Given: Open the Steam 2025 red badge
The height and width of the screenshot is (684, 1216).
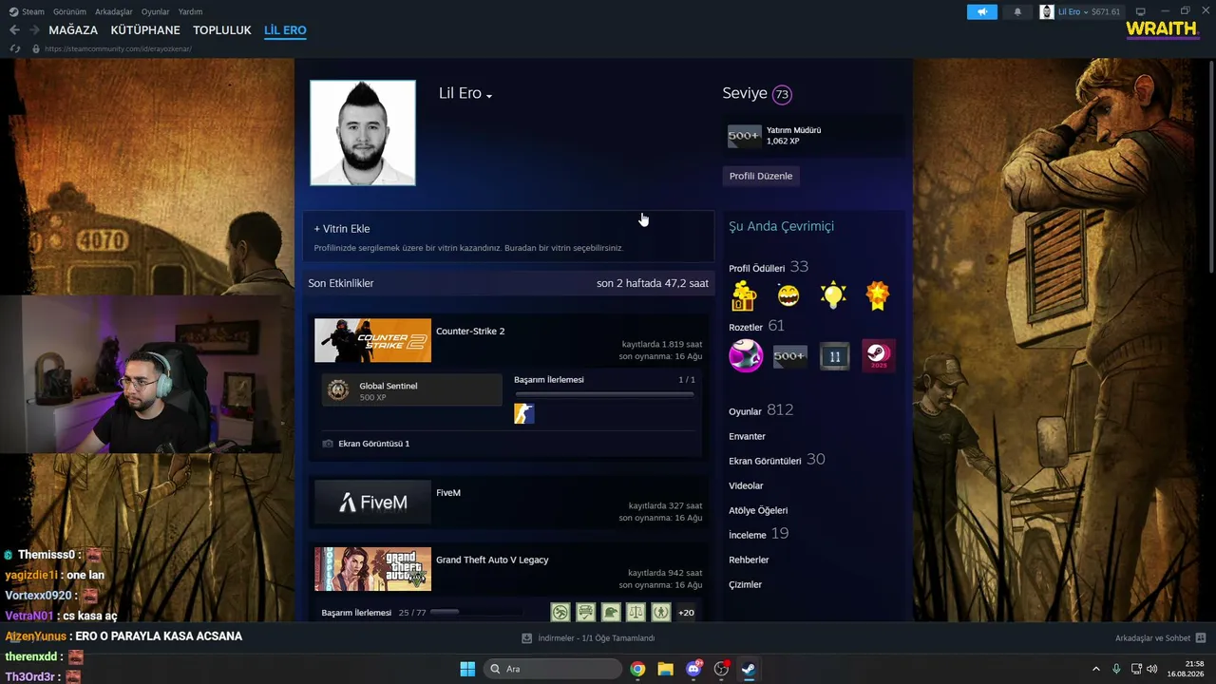Looking at the screenshot, I should point(878,356).
